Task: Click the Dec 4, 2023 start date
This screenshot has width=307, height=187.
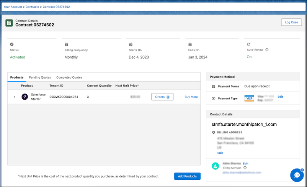Action: 139,57
